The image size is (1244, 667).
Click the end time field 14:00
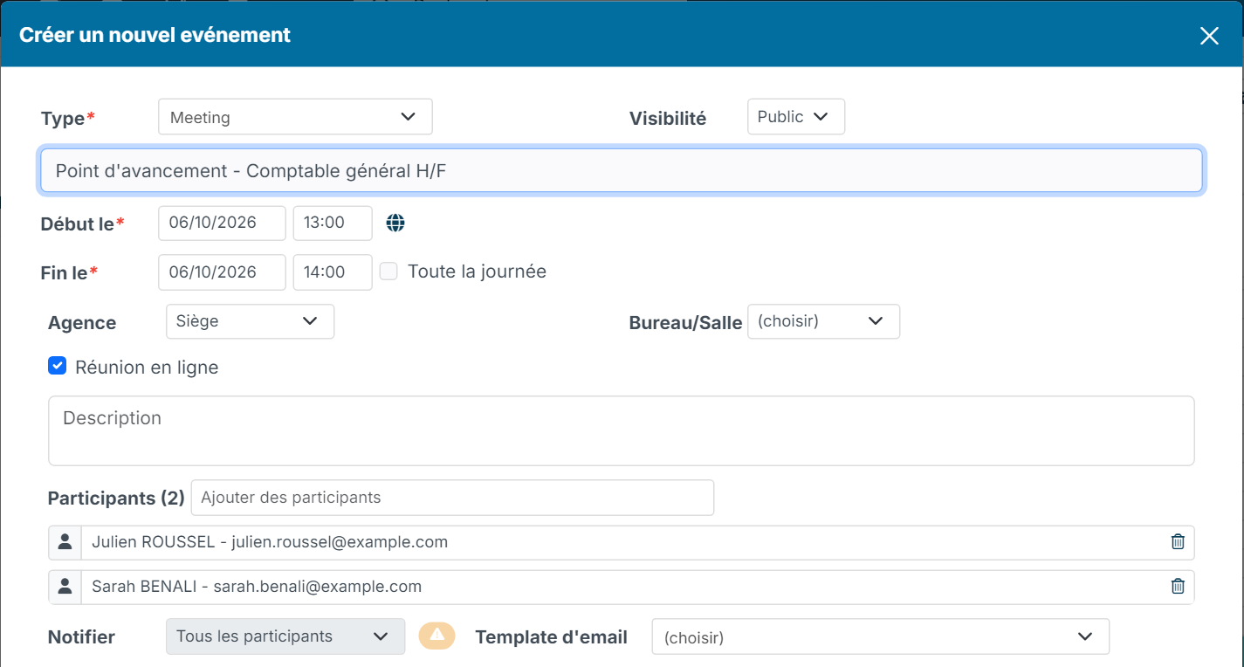(333, 272)
